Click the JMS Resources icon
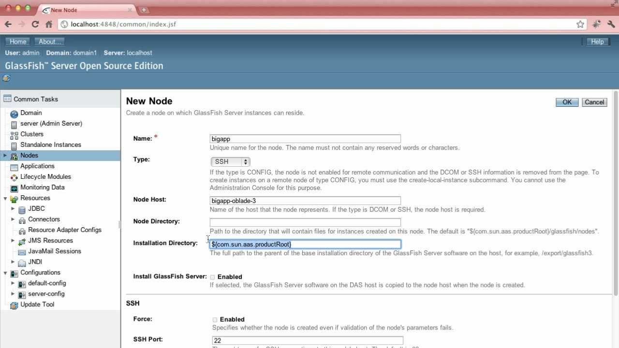Image resolution: width=619 pixels, height=348 pixels. (22, 241)
